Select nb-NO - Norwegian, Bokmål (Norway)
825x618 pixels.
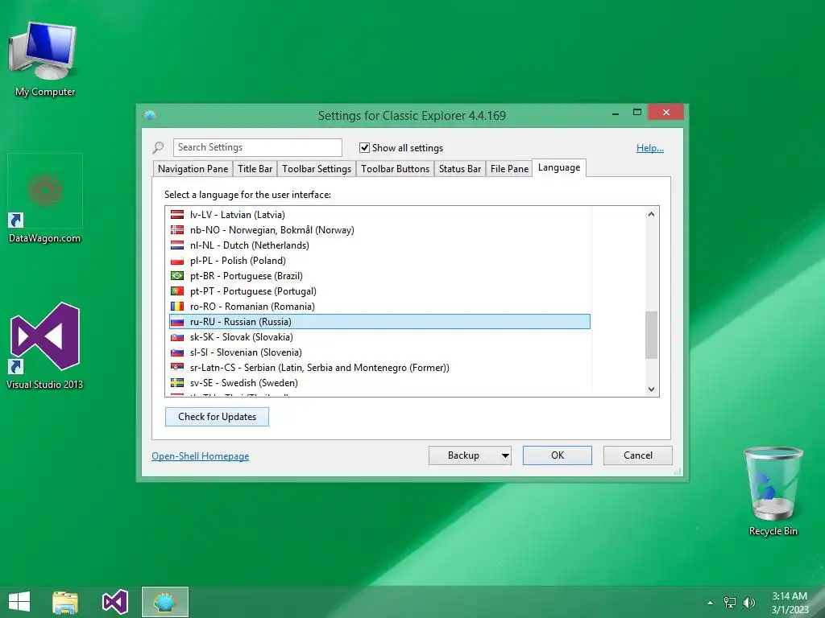[x=380, y=229]
